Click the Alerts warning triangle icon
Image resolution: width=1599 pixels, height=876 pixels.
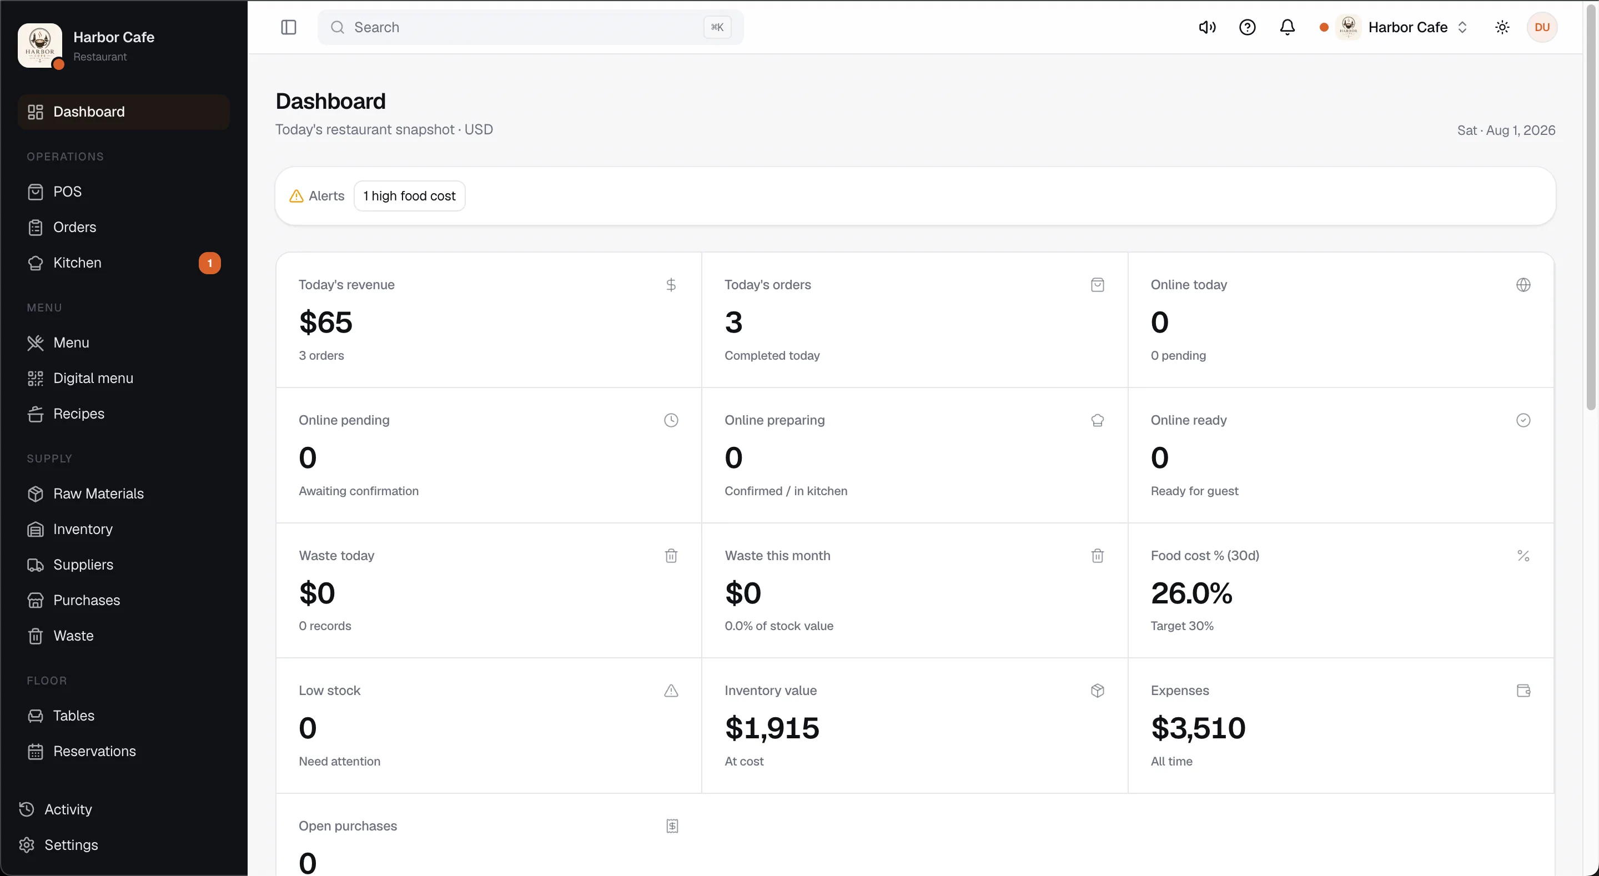point(296,196)
